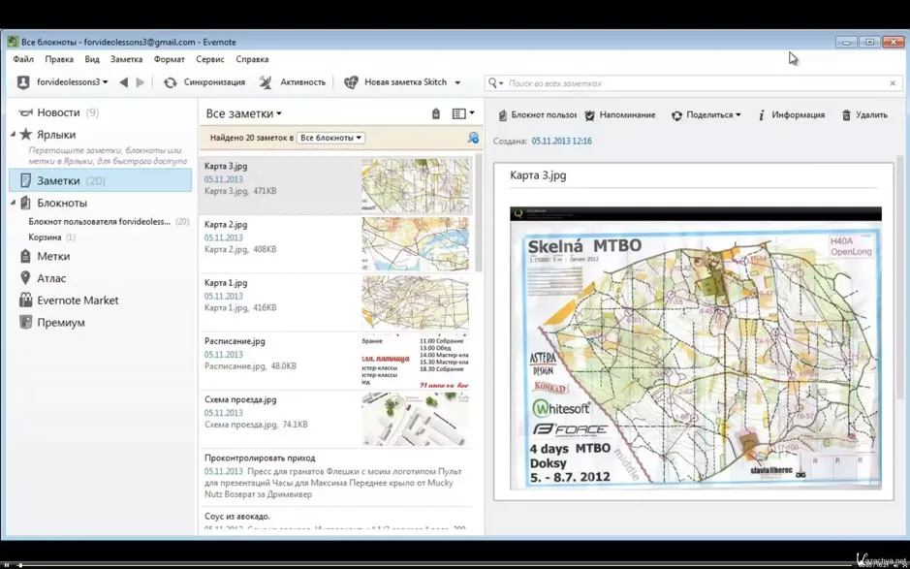Screen dimensions: 910x569
Task: Click the Синхронизация sync button
Action: tap(204, 82)
